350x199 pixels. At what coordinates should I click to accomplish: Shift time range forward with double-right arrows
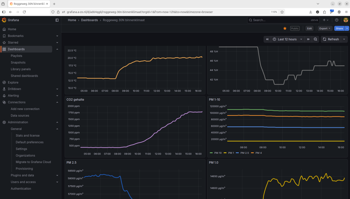308,39
